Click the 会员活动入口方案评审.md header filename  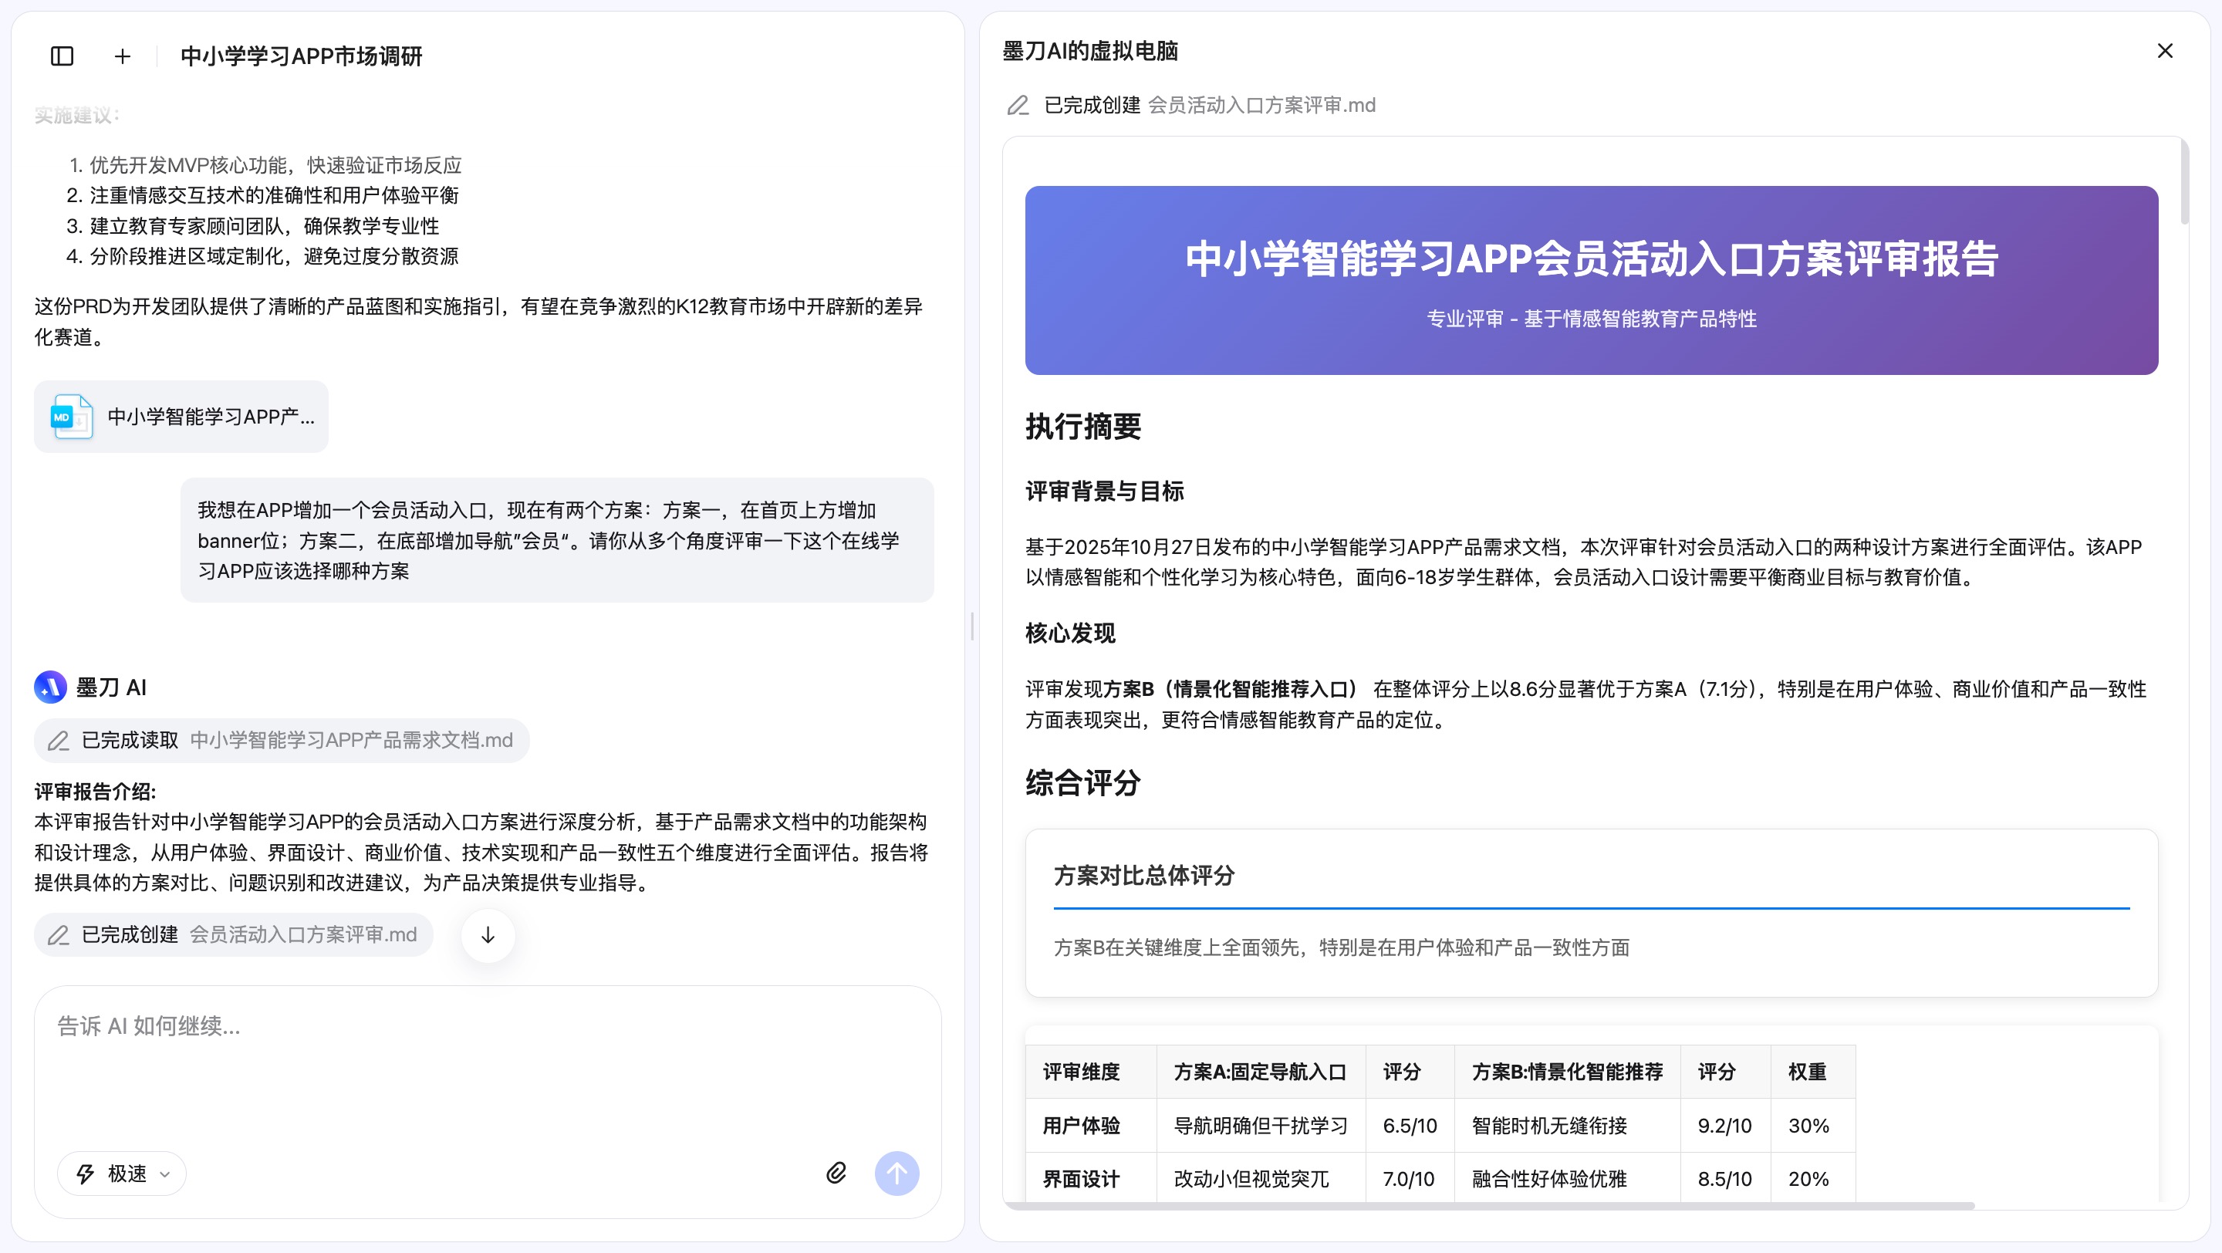[1261, 105]
